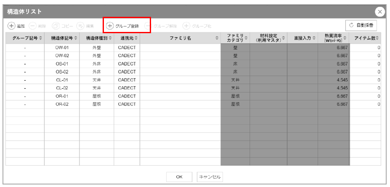
Task: Click the グループ化 toolbar icon
Action: [x=186, y=26]
